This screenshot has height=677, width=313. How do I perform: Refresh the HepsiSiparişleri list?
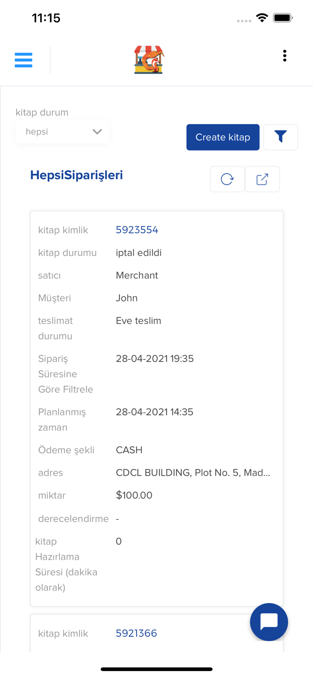pos(227,179)
